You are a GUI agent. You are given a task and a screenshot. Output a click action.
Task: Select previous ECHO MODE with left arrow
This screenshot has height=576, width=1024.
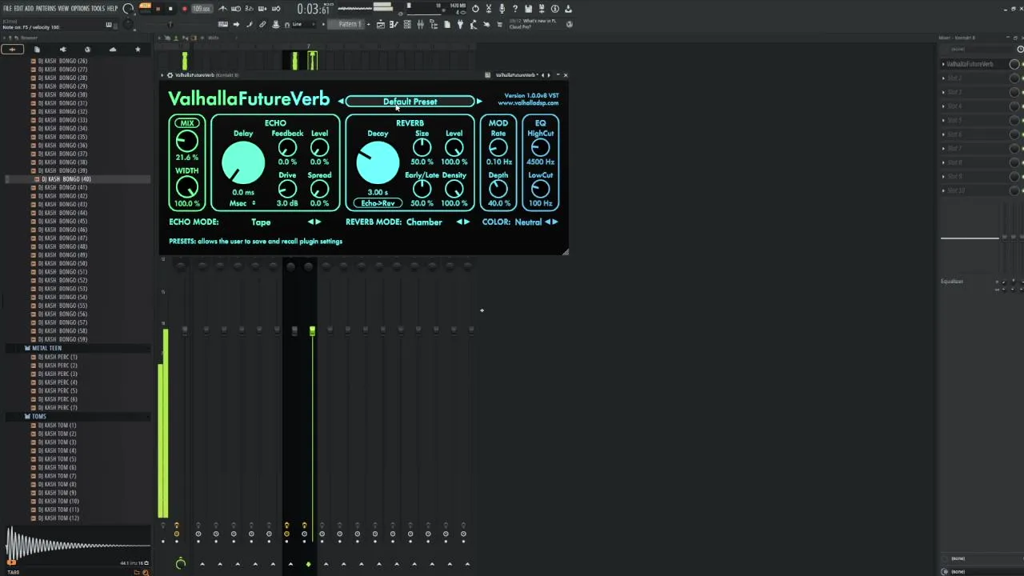click(310, 222)
